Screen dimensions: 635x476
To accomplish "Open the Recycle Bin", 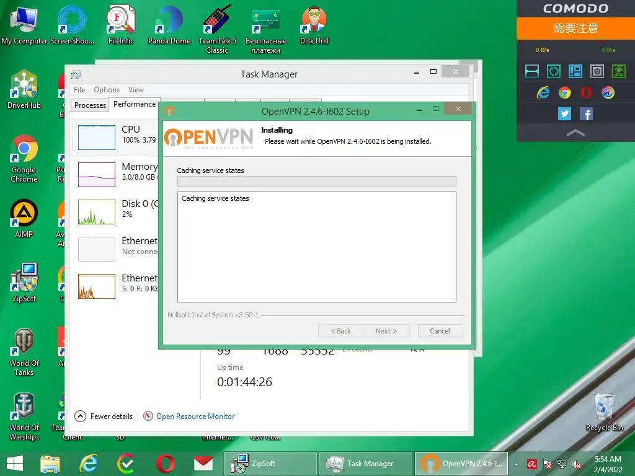I will (604, 412).
